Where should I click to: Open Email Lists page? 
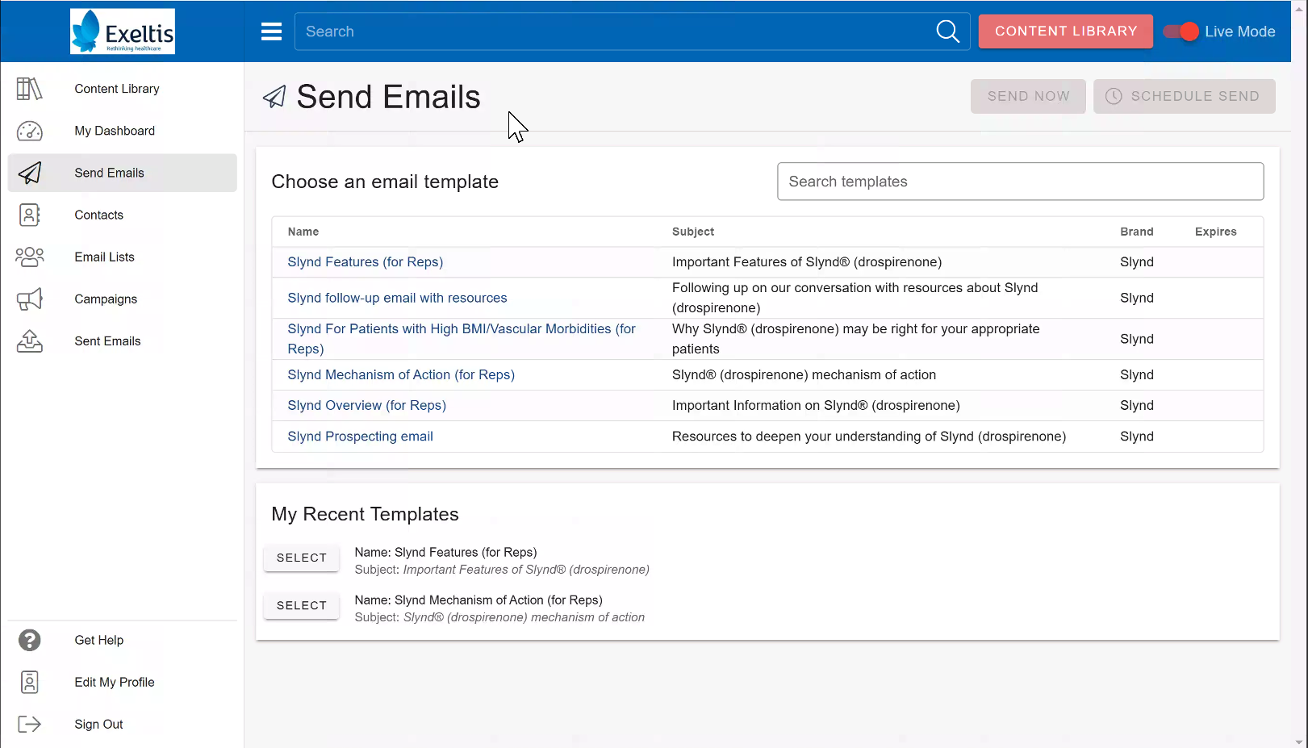tap(105, 257)
